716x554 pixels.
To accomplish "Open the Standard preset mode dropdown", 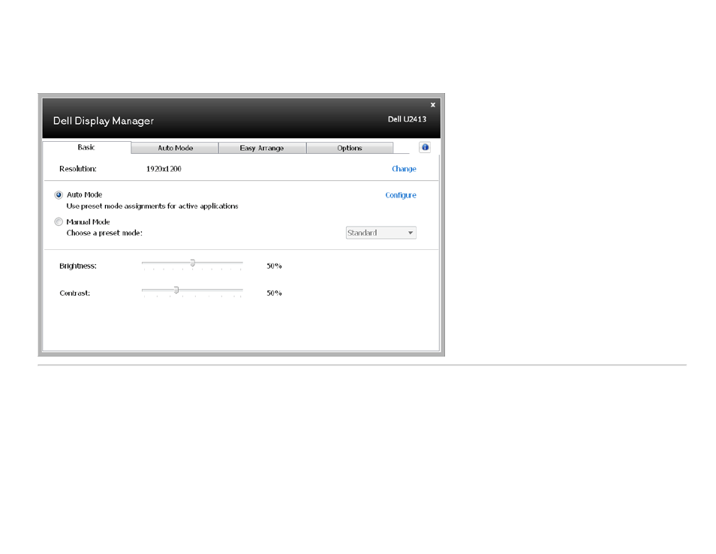I will pos(381,233).
